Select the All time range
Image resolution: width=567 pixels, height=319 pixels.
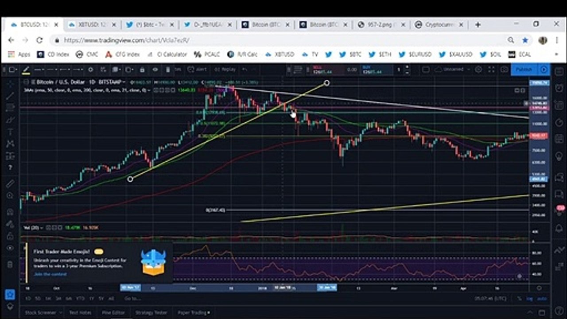[110, 299]
